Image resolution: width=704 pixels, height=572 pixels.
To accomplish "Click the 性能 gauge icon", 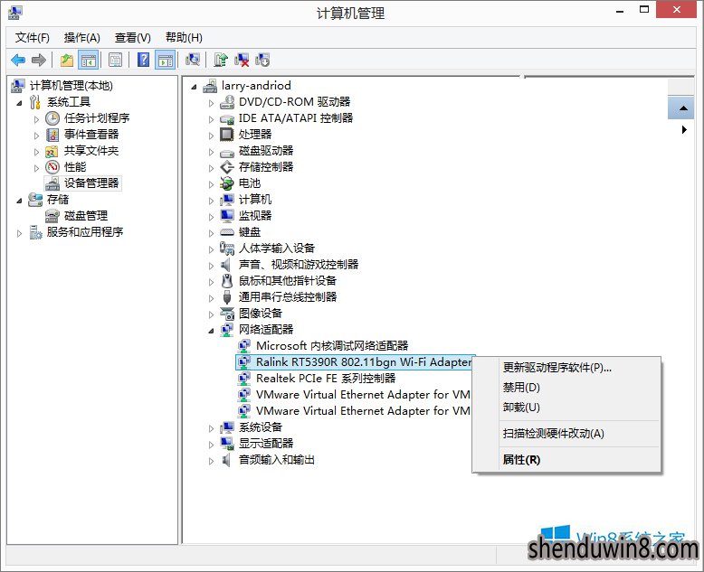I will pos(52,167).
